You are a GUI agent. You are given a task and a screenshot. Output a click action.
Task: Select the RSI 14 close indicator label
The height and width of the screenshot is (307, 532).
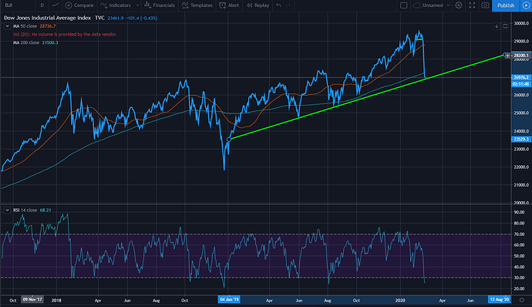tap(25, 211)
